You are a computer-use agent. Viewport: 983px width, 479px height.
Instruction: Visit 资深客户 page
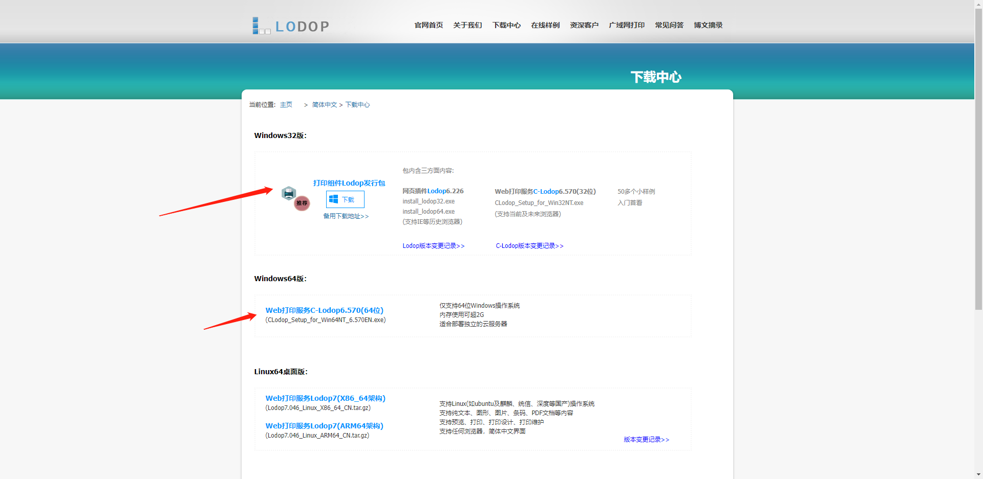tap(584, 25)
